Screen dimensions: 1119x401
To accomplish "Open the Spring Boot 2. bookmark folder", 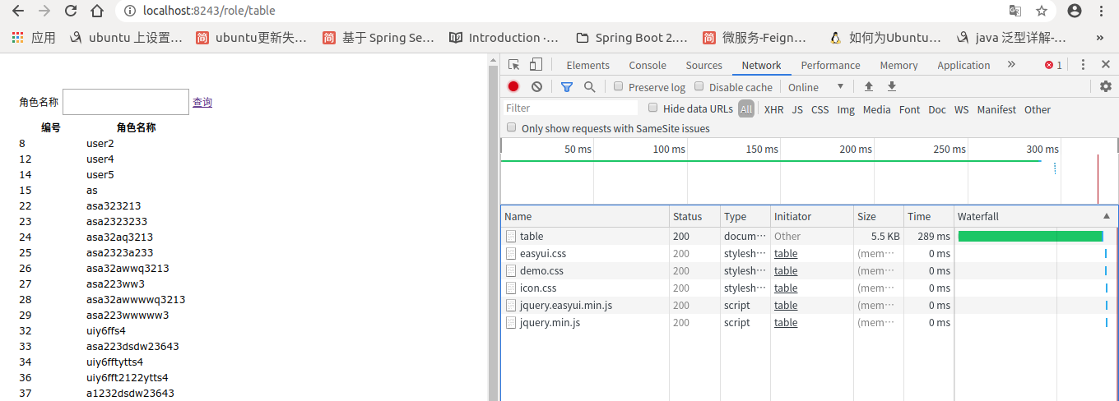I will tap(631, 37).
